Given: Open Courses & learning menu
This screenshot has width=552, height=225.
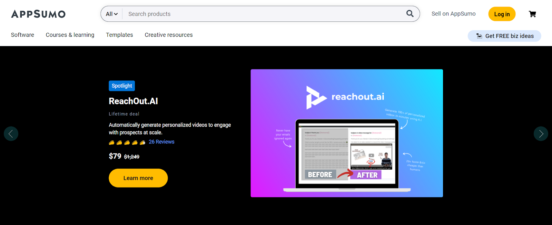Looking at the screenshot, I should tap(70, 35).
